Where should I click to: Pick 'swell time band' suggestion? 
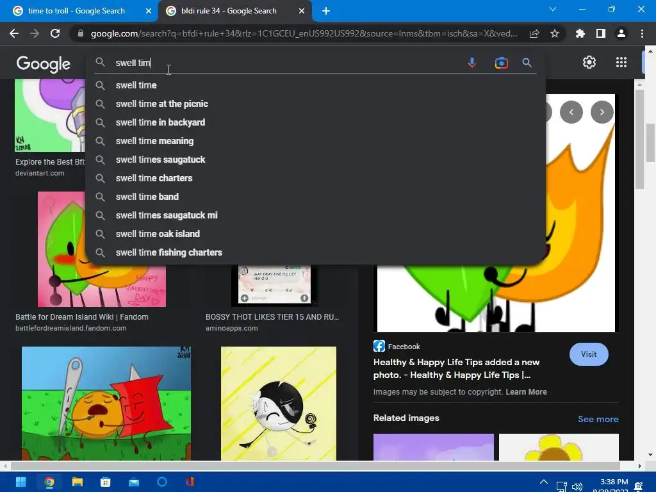315,197
